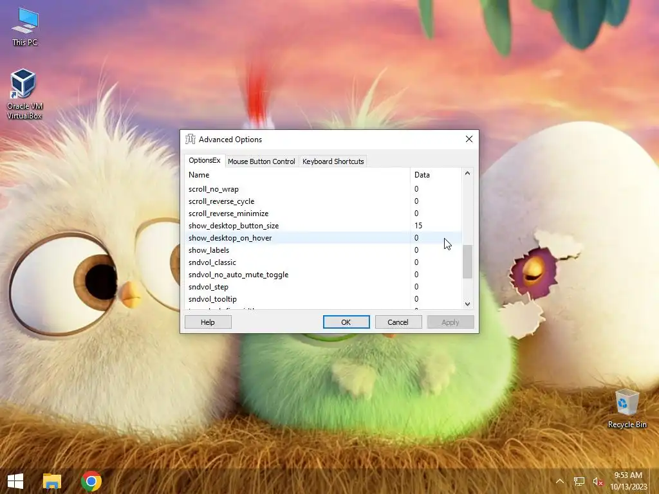659x494 pixels.
Task: Select the scroll_reverse_cycle option
Action: click(323, 201)
